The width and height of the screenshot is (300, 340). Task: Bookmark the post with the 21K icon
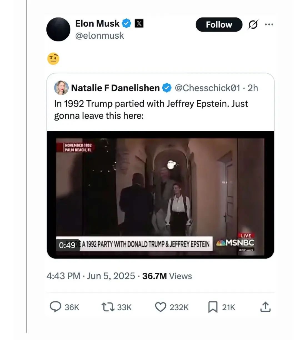pyautogui.click(x=213, y=307)
